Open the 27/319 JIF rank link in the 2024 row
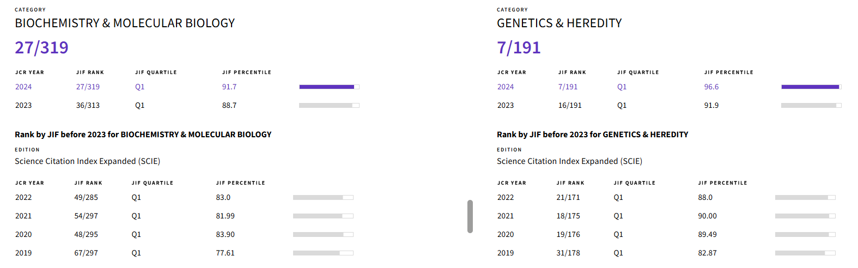Image resolution: width=858 pixels, height=268 pixels. (x=88, y=87)
